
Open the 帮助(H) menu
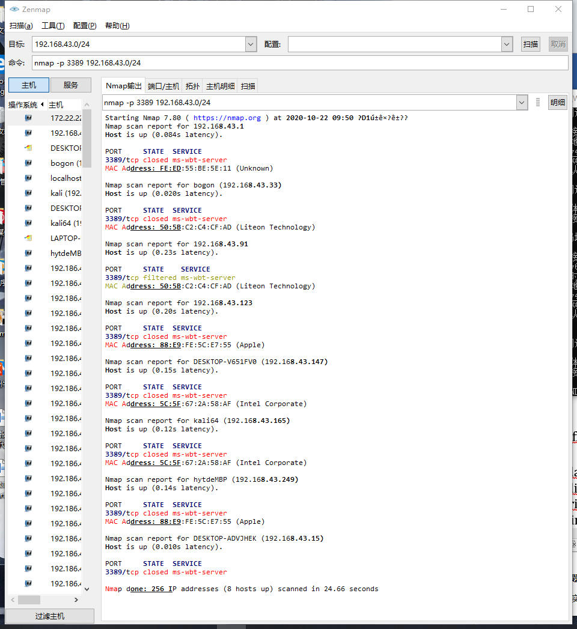click(117, 26)
